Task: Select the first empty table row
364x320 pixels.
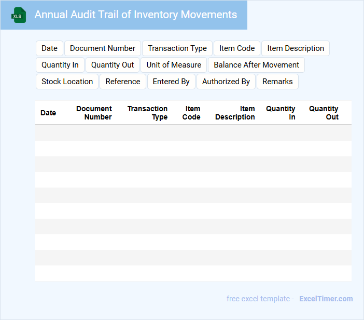Action: click(193, 133)
